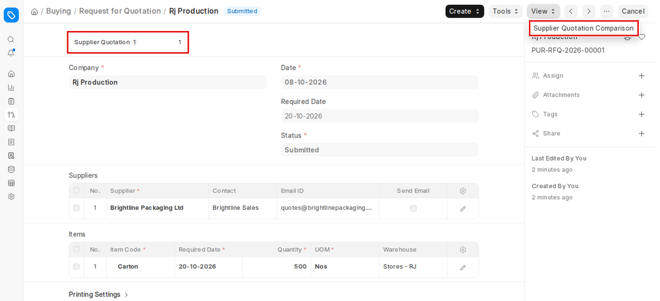Click the Company field Rj Production
The height and width of the screenshot is (301, 660).
pyautogui.click(x=167, y=82)
